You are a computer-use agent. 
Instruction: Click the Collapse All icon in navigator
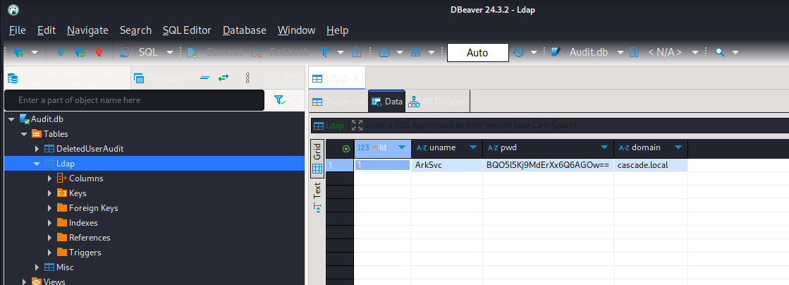204,78
